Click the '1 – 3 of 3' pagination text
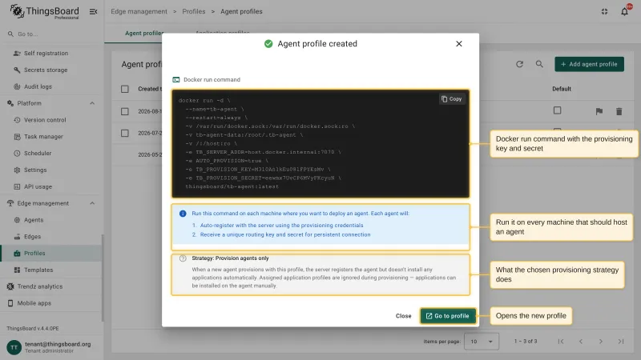The width and height of the screenshot is (641, 360). coord(526,342)
